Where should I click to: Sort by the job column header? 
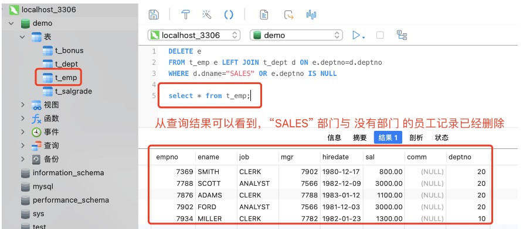(x=258, y=157)
